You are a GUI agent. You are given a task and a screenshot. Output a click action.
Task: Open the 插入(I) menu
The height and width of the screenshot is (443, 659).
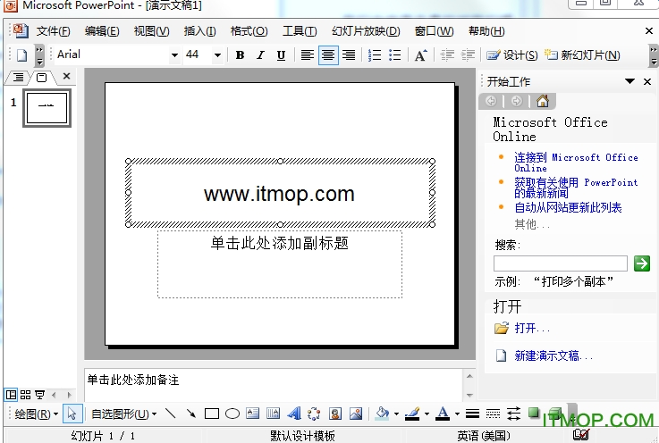(200, 31)
